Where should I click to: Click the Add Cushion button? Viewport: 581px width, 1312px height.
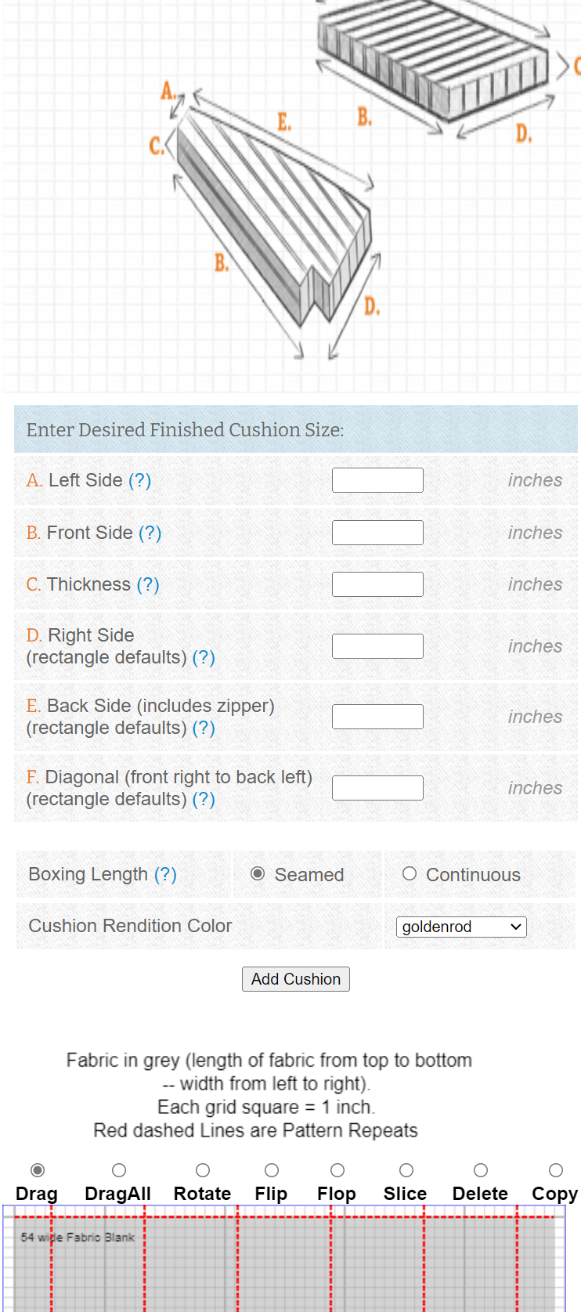pos(296,979)
